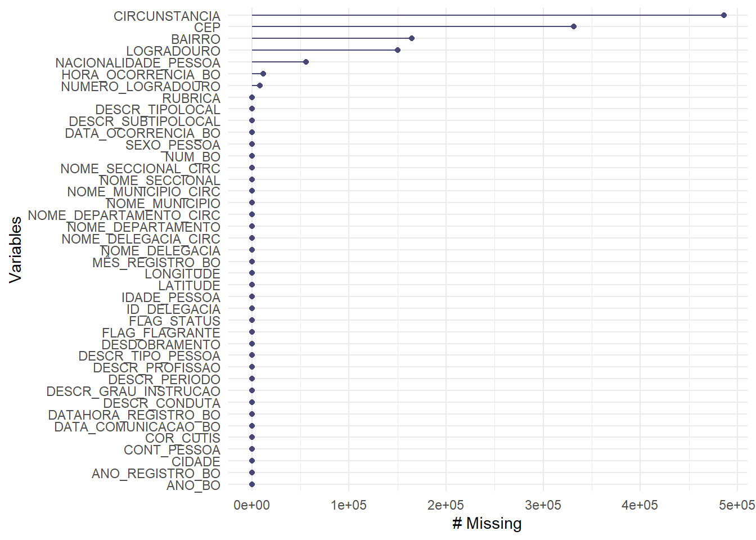Screen dimensions: 756x540
Task: Click the DATA_OCORRENCIA_BO label
Action: pos(142,133)
